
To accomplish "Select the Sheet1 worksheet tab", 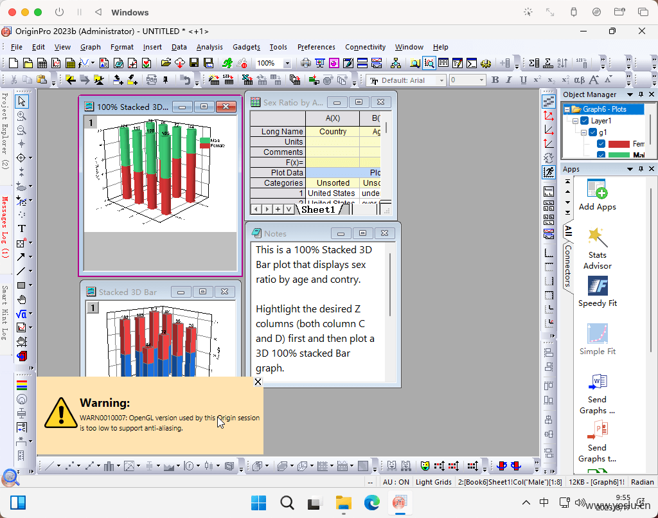I will [318, 210].
